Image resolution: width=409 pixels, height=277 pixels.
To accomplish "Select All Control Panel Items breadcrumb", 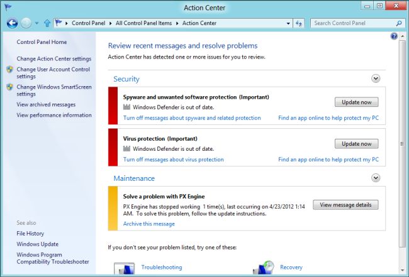I will pos(143,23).
